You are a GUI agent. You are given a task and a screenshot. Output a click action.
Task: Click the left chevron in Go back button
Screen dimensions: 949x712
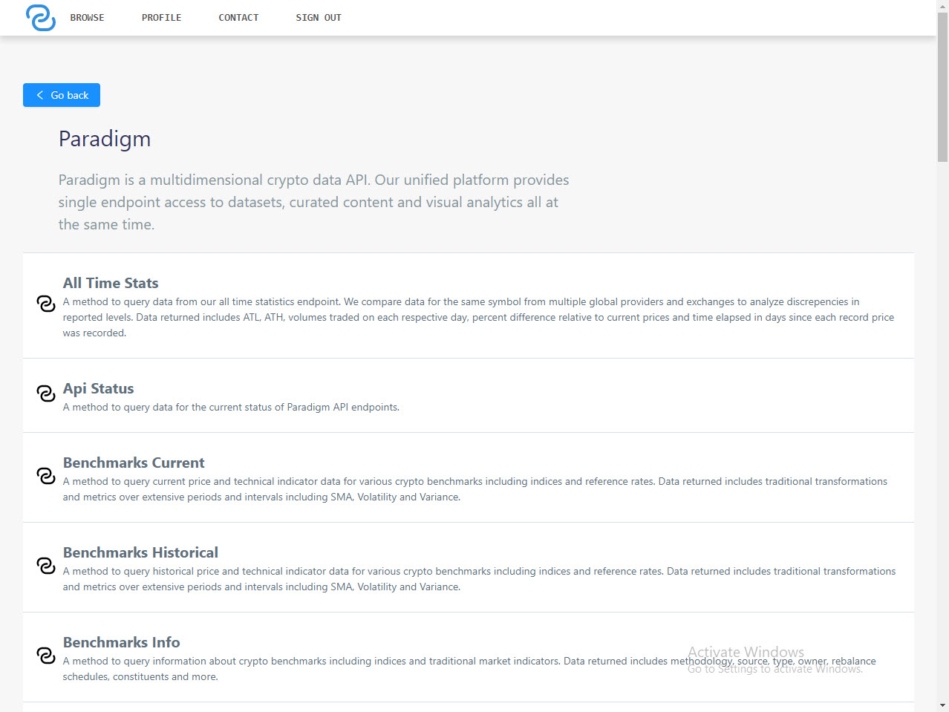(40, 95)
